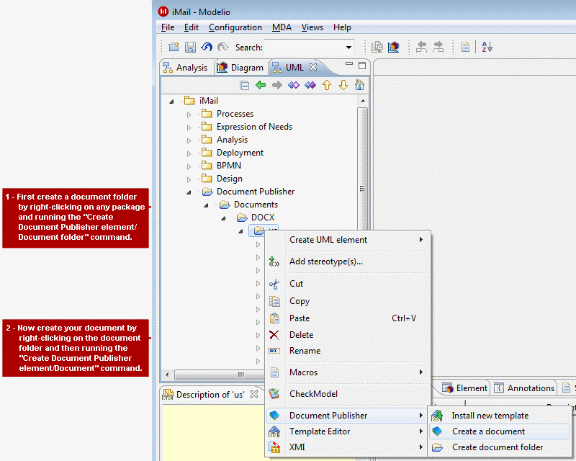576x461 pixels.
Task: Click the CheckModel icon
Action: (274, 394)
